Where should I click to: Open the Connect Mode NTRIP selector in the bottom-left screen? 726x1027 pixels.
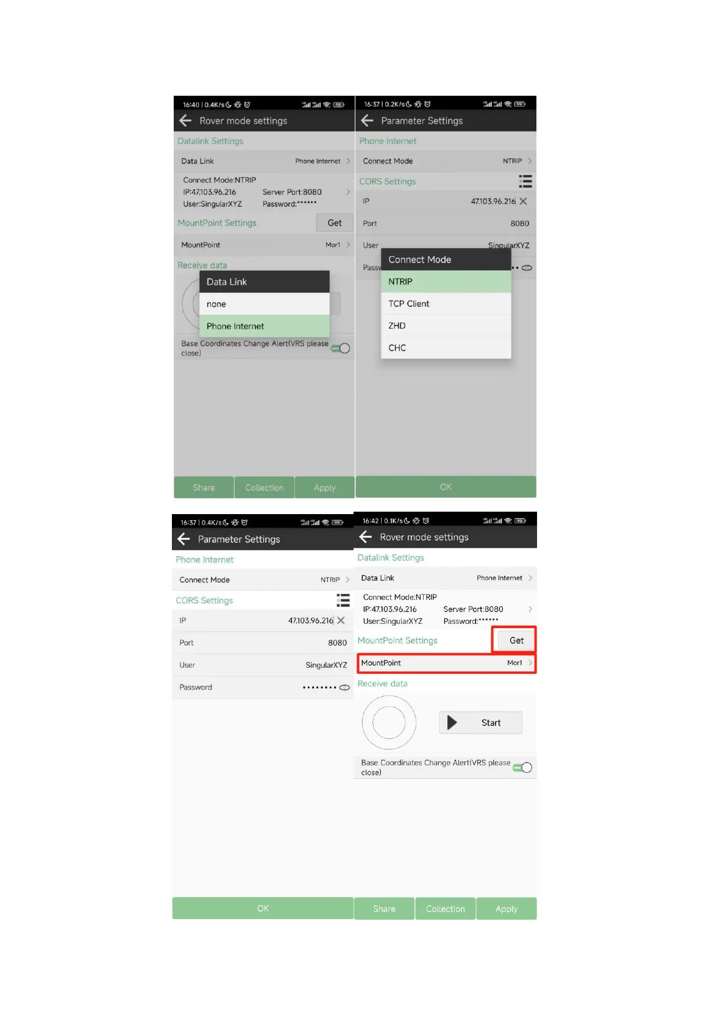pos(263,579)
